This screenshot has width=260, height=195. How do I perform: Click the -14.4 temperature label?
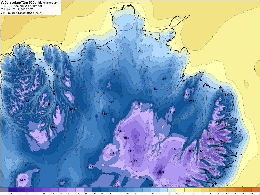pos(113,154)
